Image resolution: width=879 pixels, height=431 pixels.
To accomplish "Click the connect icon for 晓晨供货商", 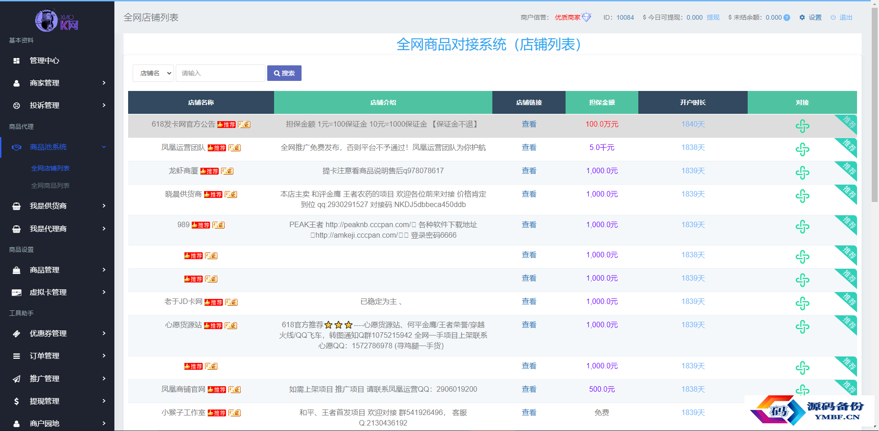I will pyautogui.click(x=802, y=196).
